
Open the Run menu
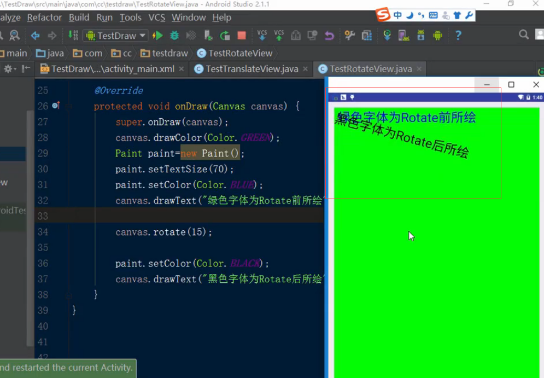[104, 18]
